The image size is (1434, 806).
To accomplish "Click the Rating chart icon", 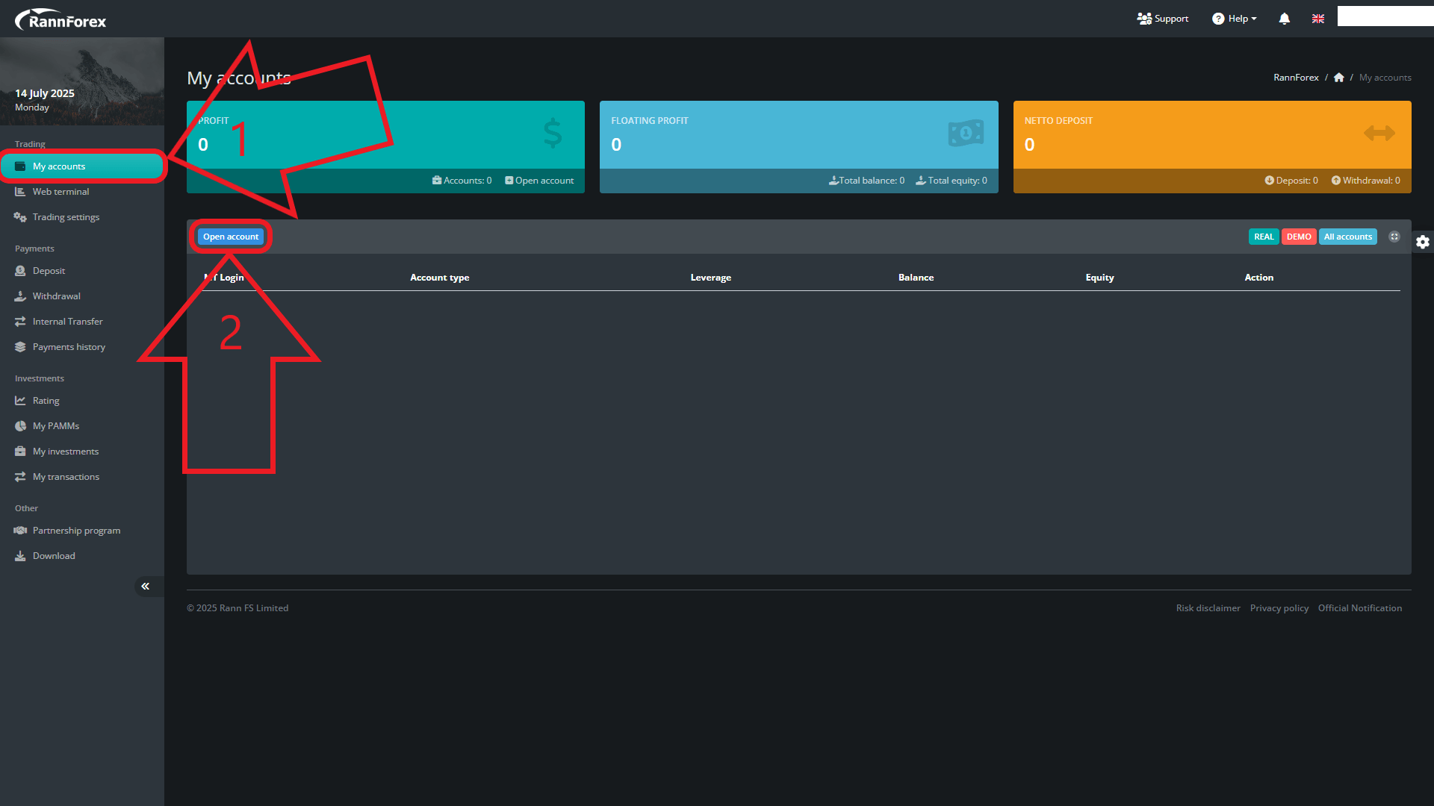I will pyautogui.click(x=20, y=401).
